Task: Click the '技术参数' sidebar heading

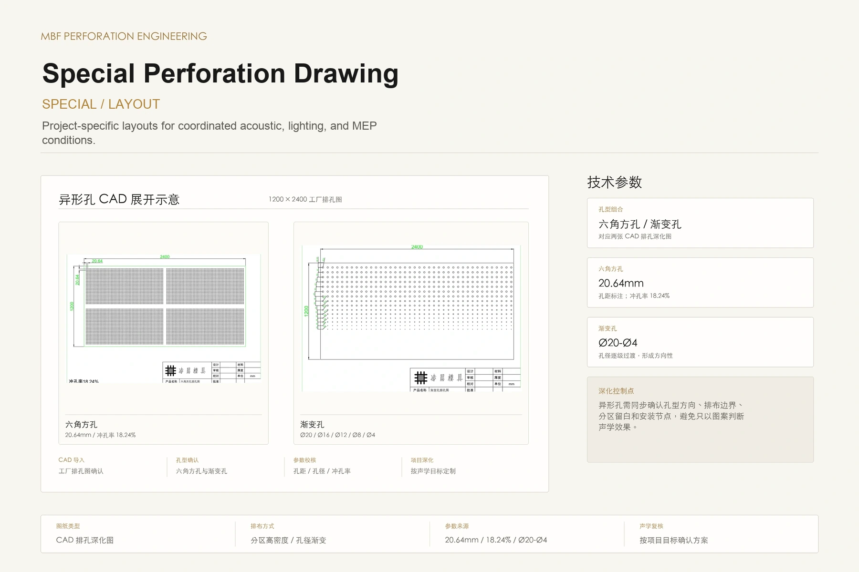Action: click(615, 182)
